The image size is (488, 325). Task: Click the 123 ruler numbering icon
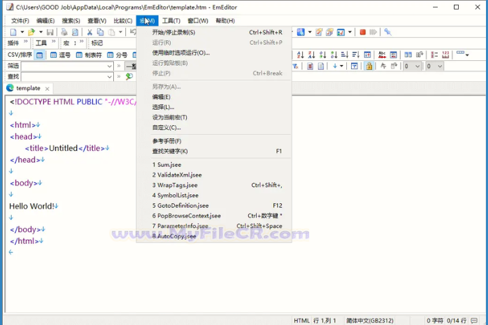(x=446, y=55)
